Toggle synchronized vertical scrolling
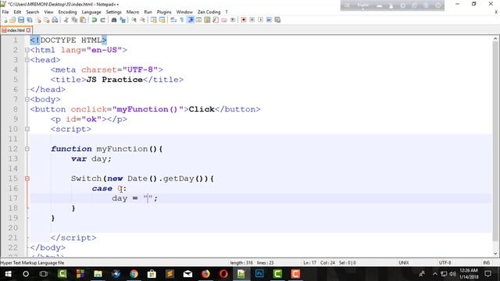Screen dimensions: 500x281 tap(154, 20)
